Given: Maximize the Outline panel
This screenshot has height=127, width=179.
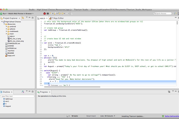Looking at the screenshot, I should (x=33, y=92).
